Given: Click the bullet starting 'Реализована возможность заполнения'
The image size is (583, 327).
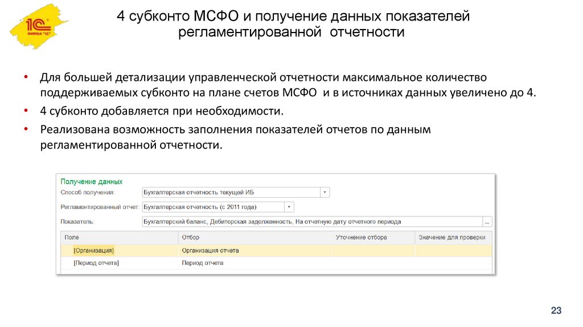Looking at the screenshot, I should pos(235,137).
